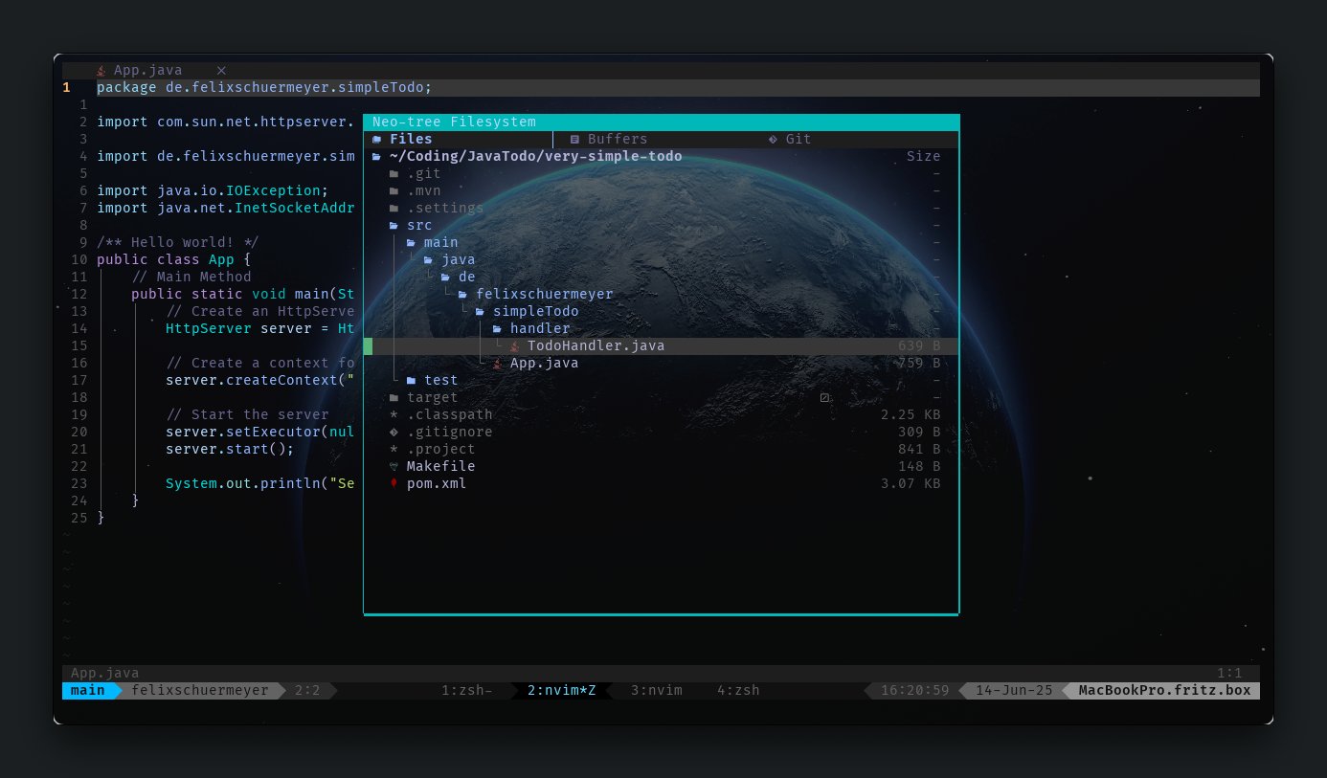Screen dimensions: 1327x778
Task: Click the 759 B size value
Action: [x=919, y=363]
